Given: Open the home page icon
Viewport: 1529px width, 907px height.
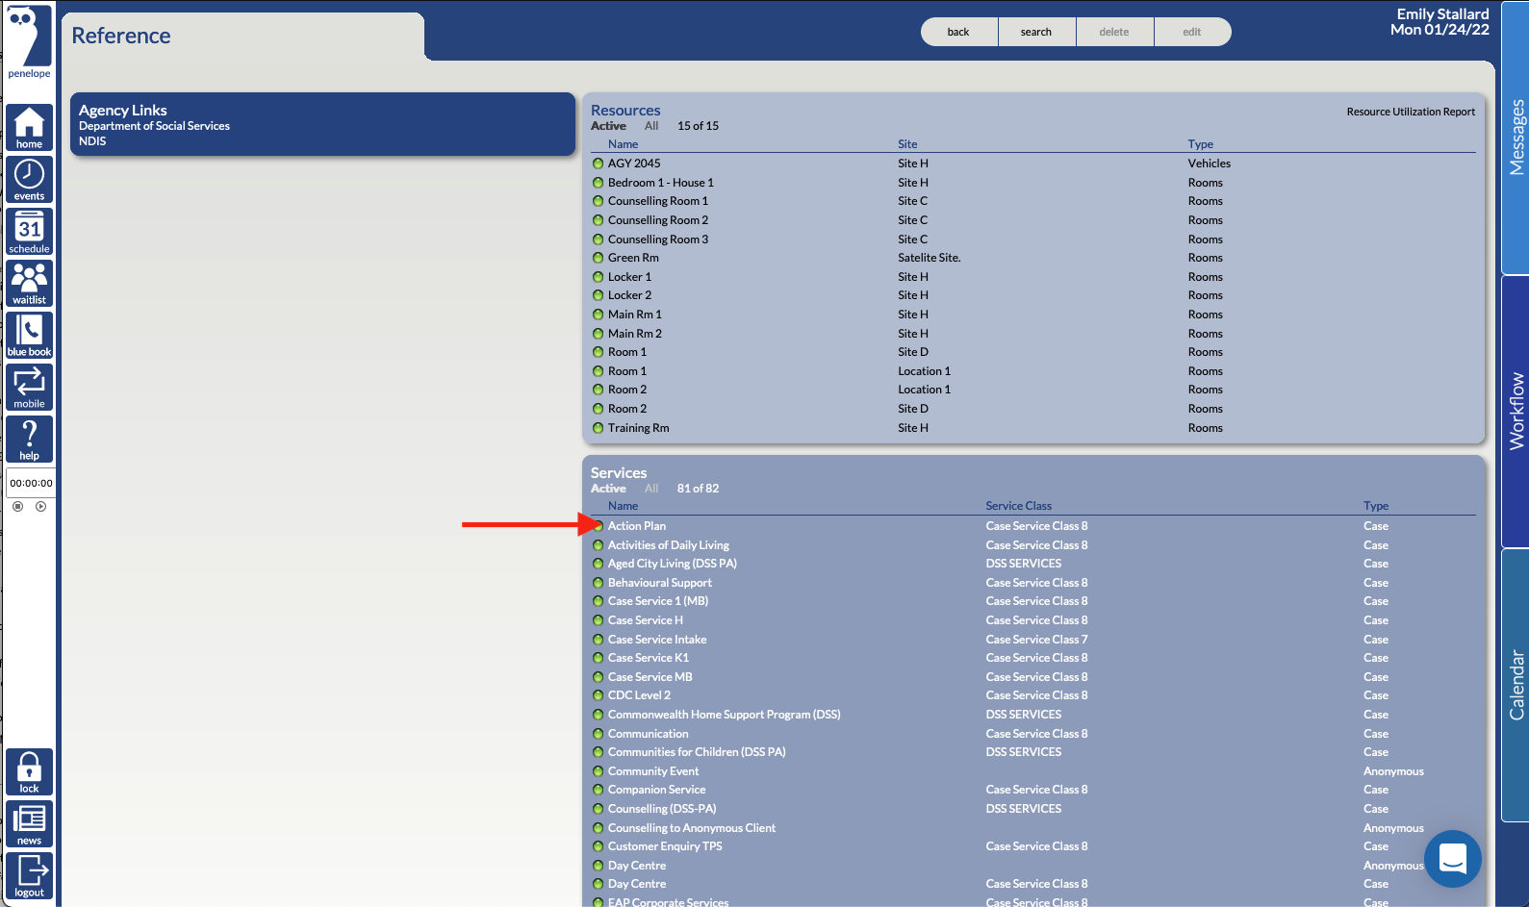Looking at the screenshot, I should pos(29,128).
